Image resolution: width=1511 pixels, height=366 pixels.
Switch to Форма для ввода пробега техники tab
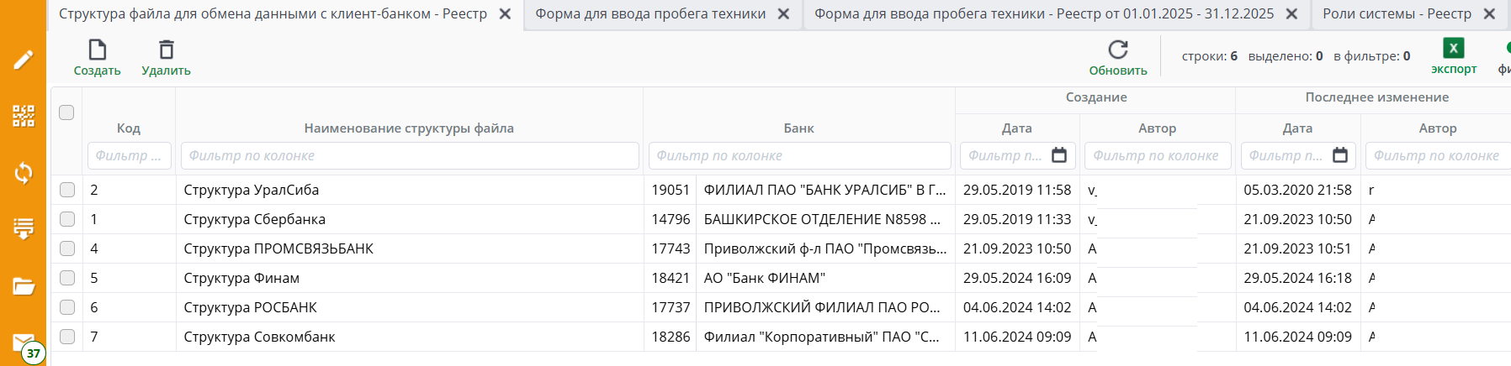pyautogui.click(x=650, y=14)
